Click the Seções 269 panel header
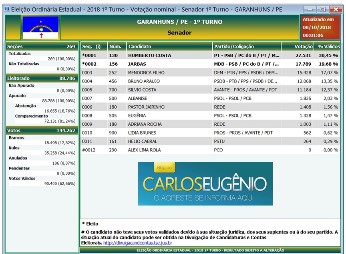The image size is (346, 254). point(42,46)
